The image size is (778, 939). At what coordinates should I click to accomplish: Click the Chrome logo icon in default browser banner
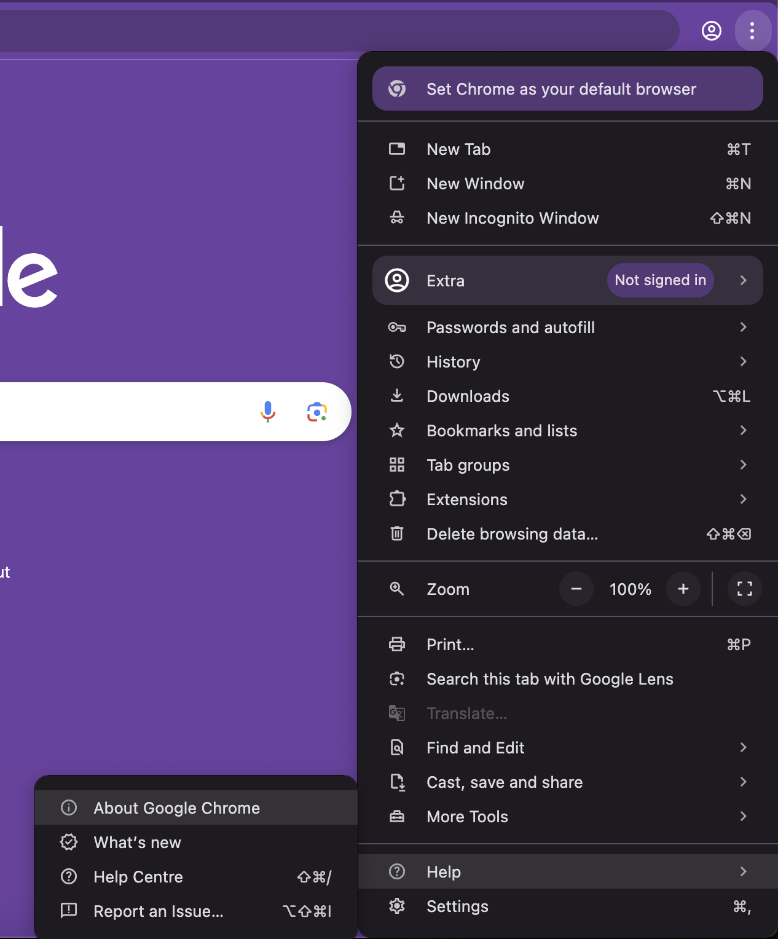[397, 88]
